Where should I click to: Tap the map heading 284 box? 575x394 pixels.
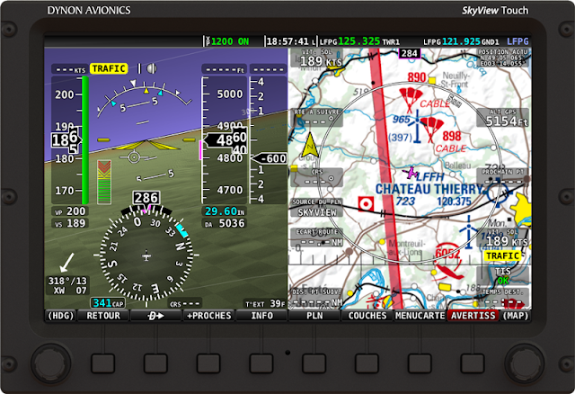point(410,53)
